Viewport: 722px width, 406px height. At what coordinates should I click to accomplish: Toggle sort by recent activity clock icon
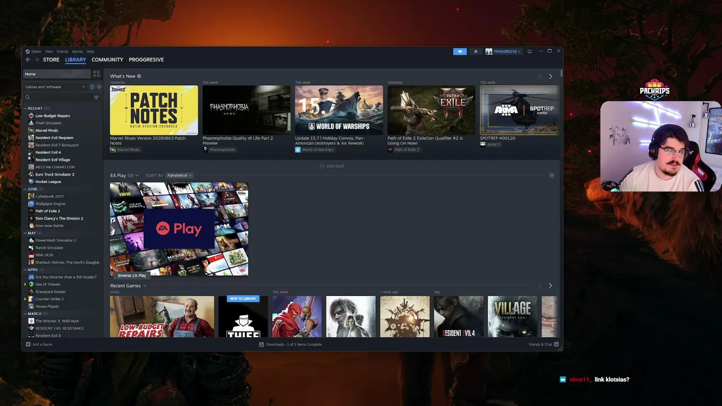click(92, 87)
